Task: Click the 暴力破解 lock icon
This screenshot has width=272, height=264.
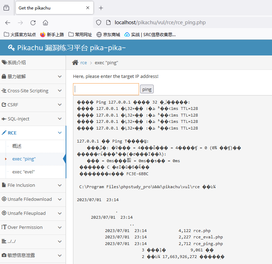Action: [x=4, y=77]
